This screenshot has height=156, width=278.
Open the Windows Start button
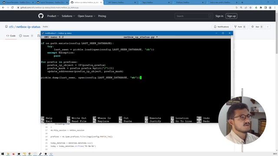[x=3, y=154]
